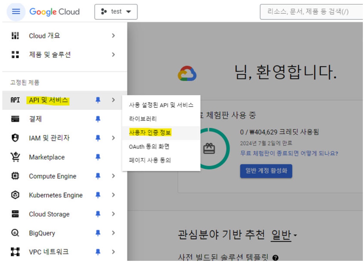Open Compute Engine from the sidebar
This screenshot has width=364, height=262.
[65, 176]
